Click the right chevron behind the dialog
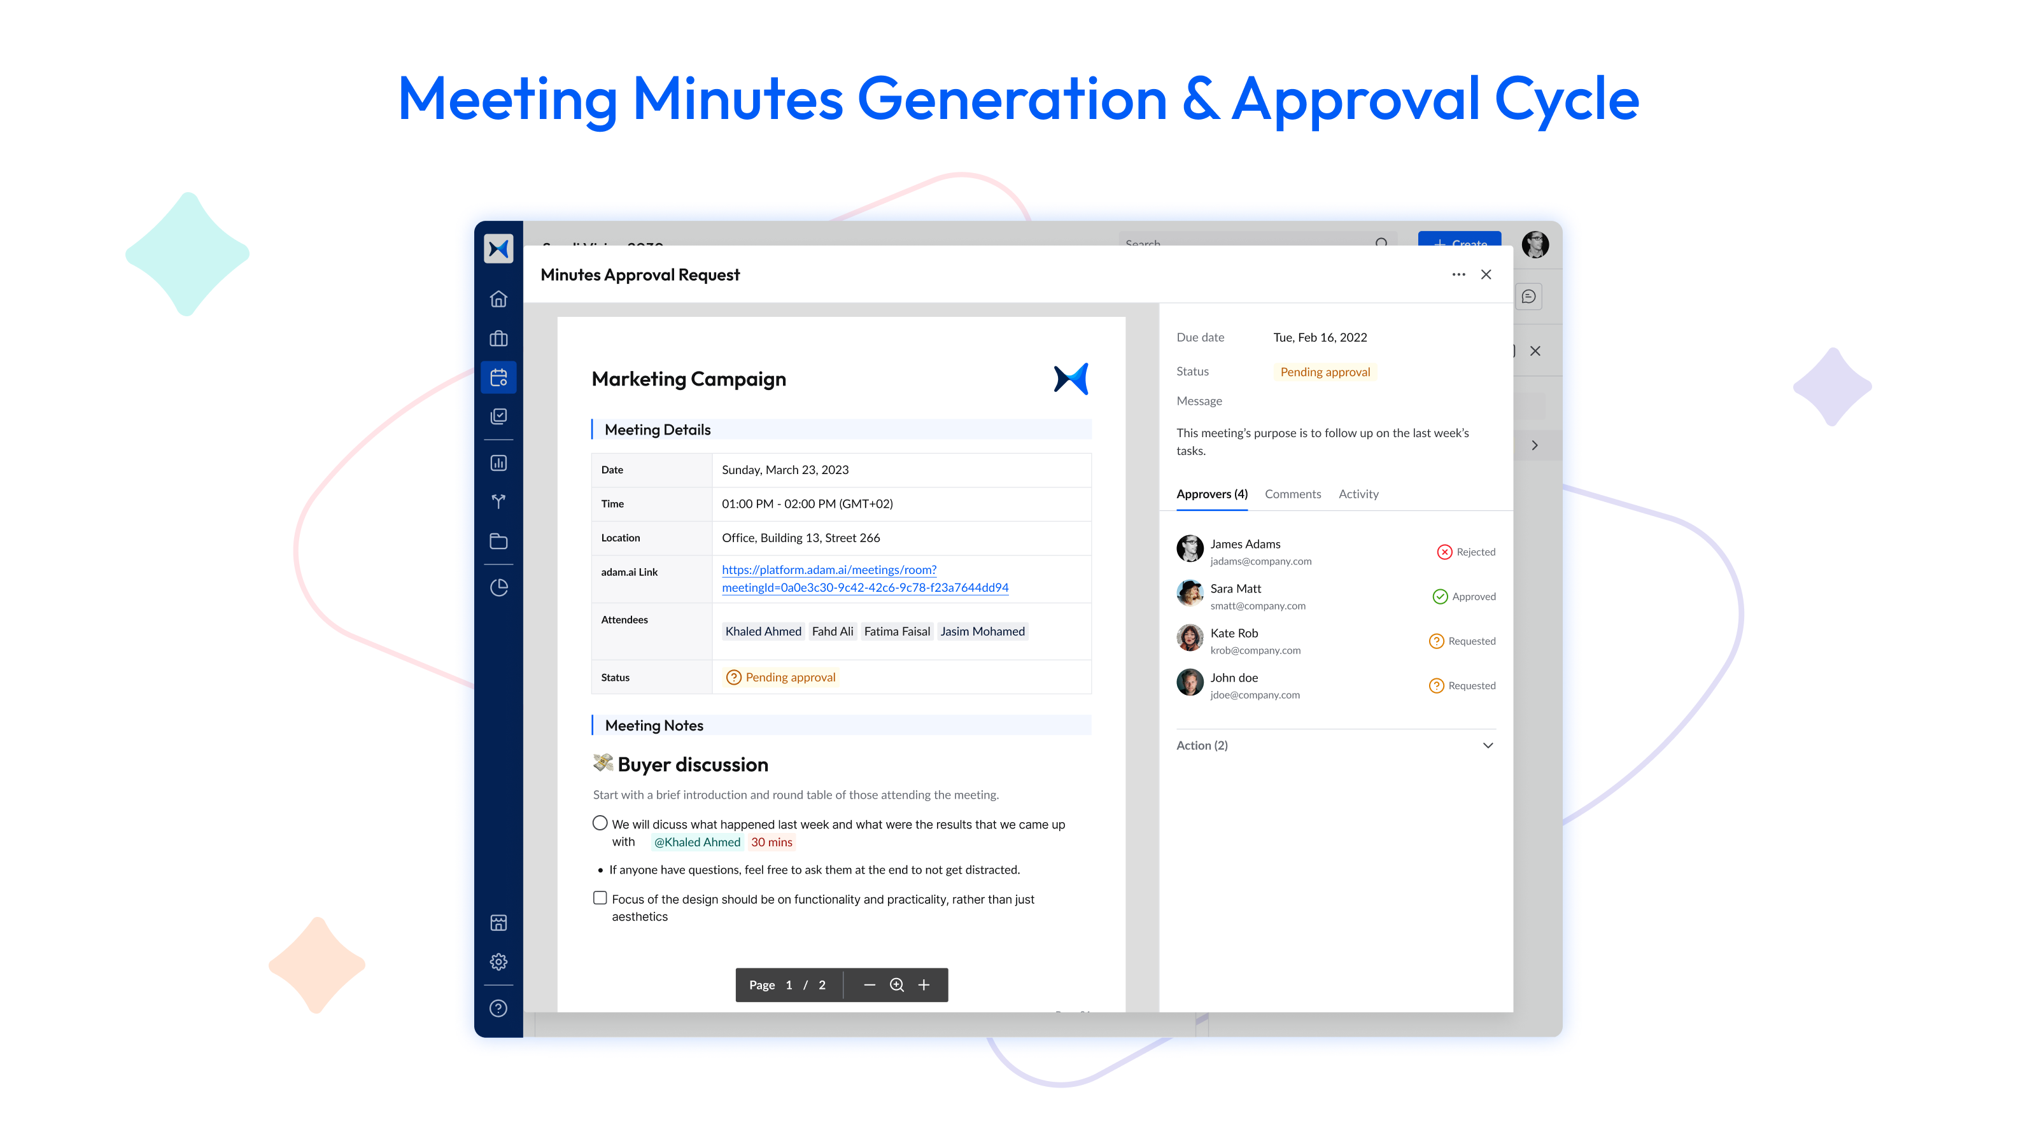Screen dimensions: 2037x1146 pyautogui.click(x=1535, y=445)
